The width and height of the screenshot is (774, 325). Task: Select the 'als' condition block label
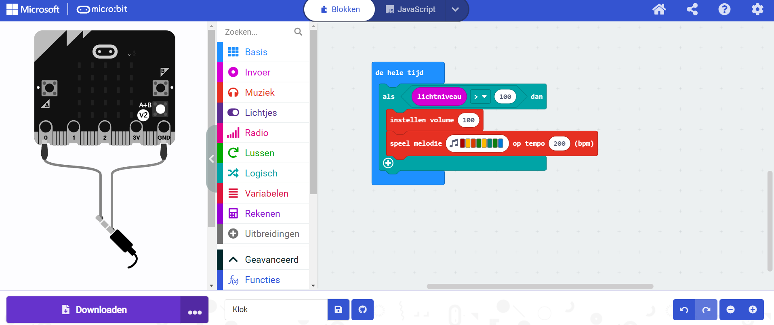[x=389, y=96]
